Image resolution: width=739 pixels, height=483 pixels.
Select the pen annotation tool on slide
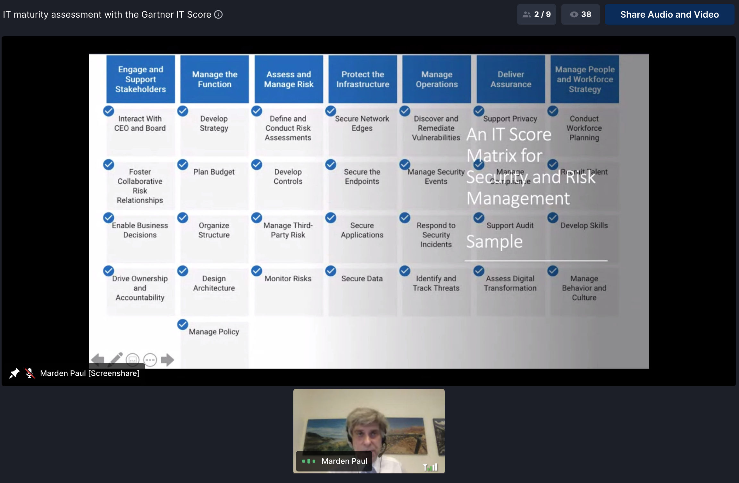pos(115,359)
